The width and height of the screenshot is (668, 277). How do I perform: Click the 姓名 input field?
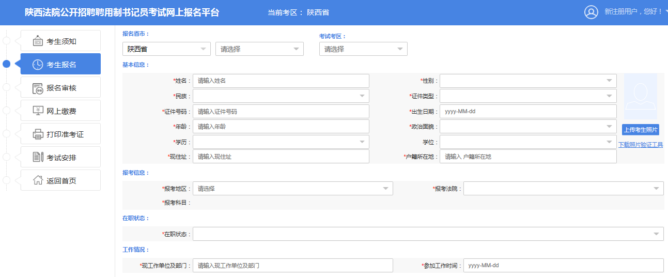(x=281, y=81)
